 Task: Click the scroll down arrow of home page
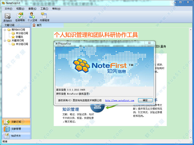point(191,138)
